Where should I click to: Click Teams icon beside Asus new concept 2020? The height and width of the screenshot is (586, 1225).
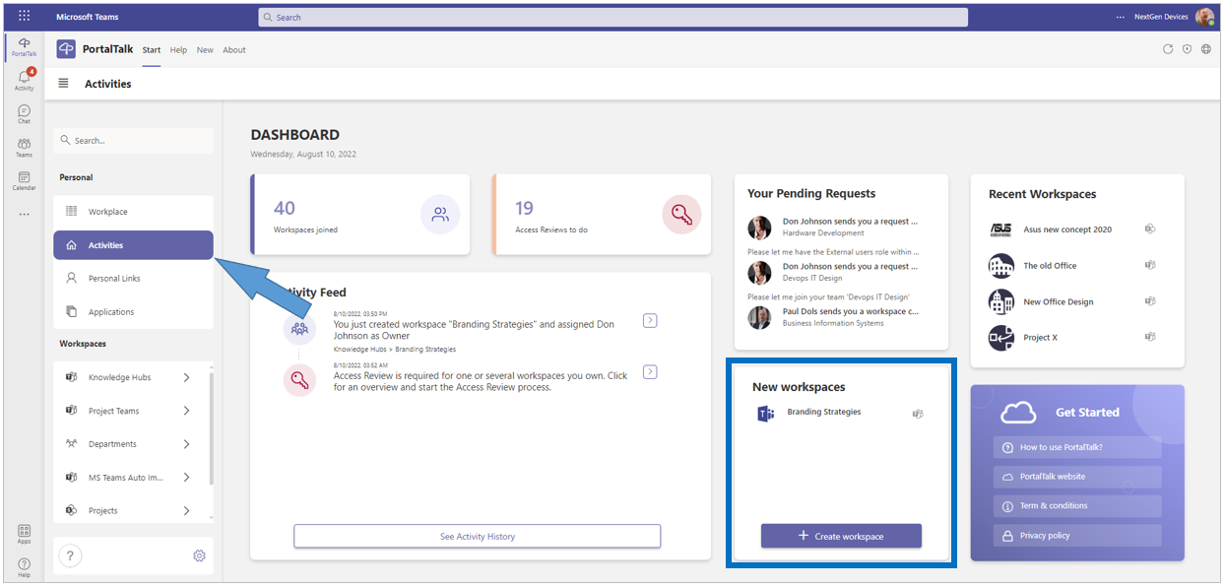tap(1149, 228)
